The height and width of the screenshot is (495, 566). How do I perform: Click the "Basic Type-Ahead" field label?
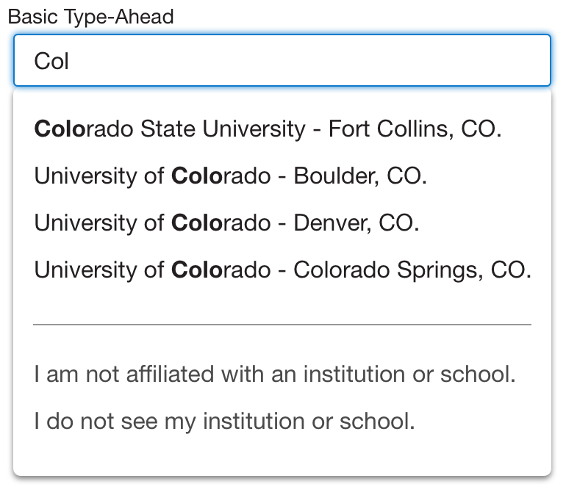click(x=90, y=17)
